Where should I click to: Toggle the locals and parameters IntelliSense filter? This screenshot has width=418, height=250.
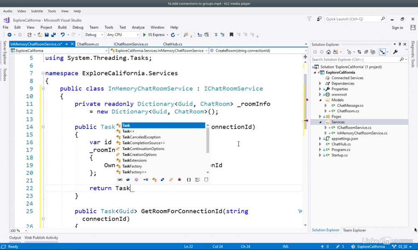120,180
